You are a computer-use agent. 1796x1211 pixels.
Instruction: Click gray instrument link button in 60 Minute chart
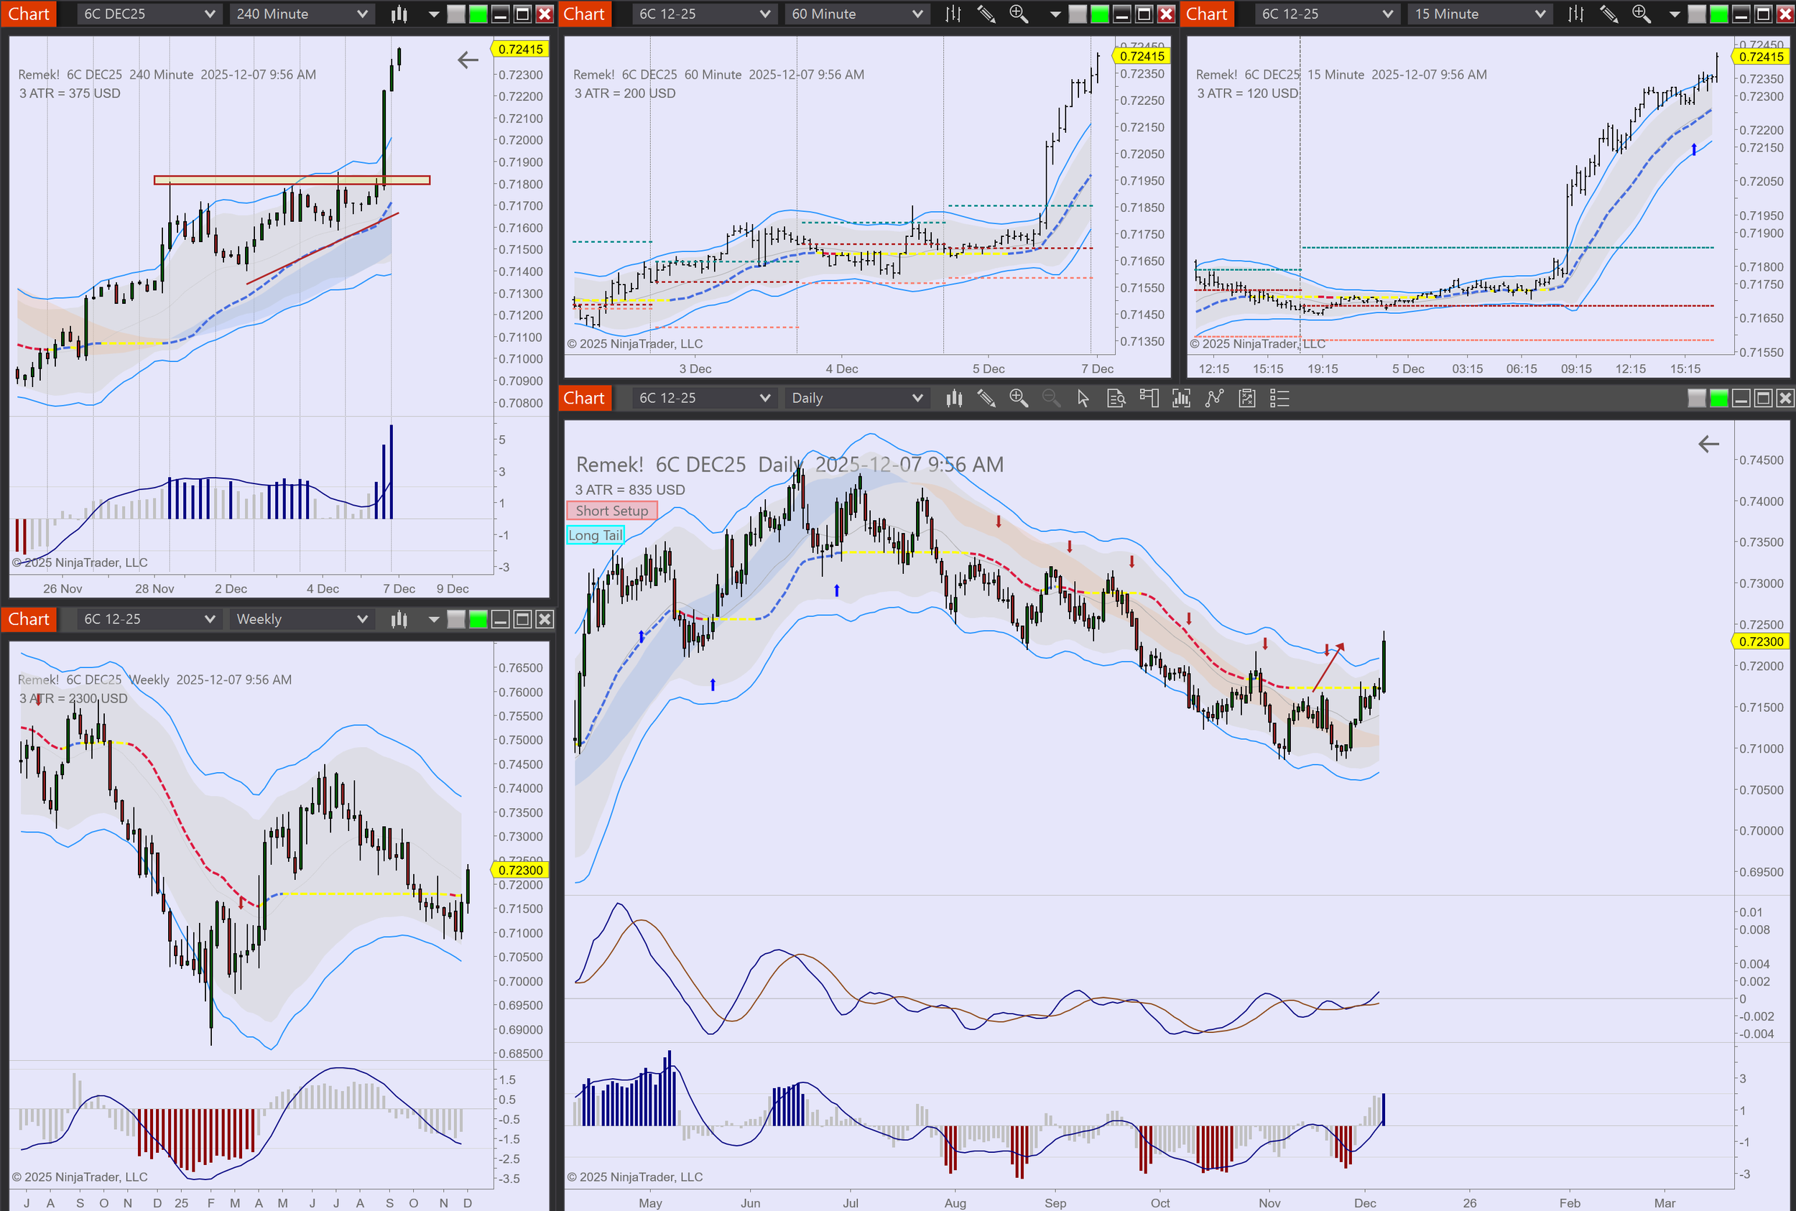[1078, 14]
